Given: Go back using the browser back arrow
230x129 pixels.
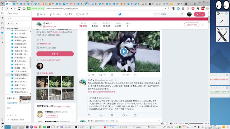Looking at the screenshot, I should coord(3,9).
